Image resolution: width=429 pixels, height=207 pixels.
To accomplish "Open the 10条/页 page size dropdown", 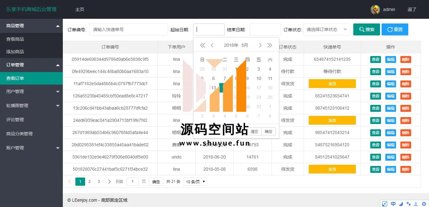I will [x=195, y=182].
